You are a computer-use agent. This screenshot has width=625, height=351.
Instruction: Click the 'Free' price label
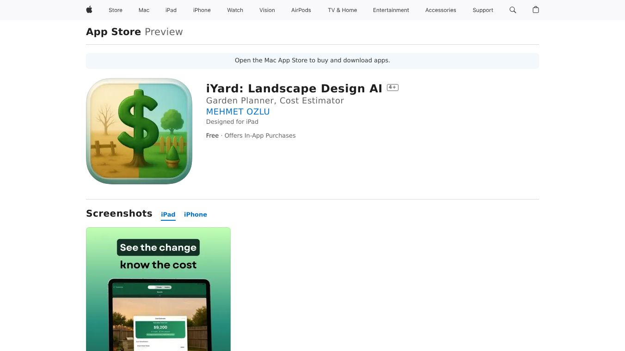(212, 136)
